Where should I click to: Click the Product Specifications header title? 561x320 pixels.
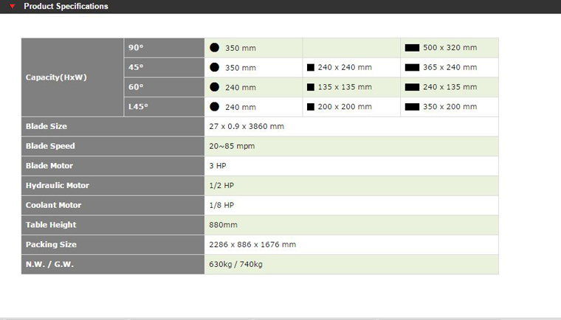pos(66,7)
